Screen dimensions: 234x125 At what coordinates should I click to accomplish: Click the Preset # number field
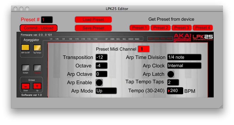(47, 20)
